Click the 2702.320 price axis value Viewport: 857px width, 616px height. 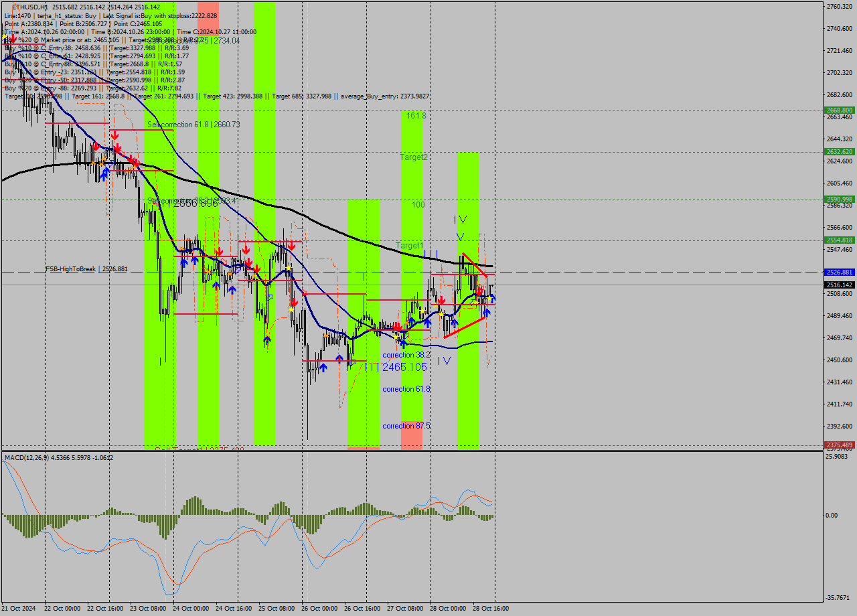tap(840, 72)
